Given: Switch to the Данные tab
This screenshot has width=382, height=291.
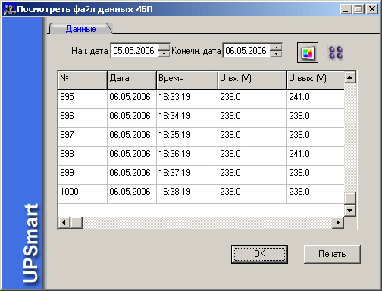Looking at the screenshot, I should [x=81, y=29].
